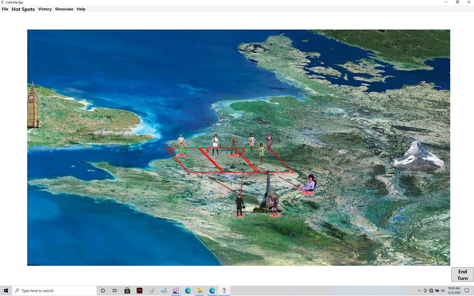Click the Cold War Spy taskbar icon
474x296 pixels.
coord(224,290)
